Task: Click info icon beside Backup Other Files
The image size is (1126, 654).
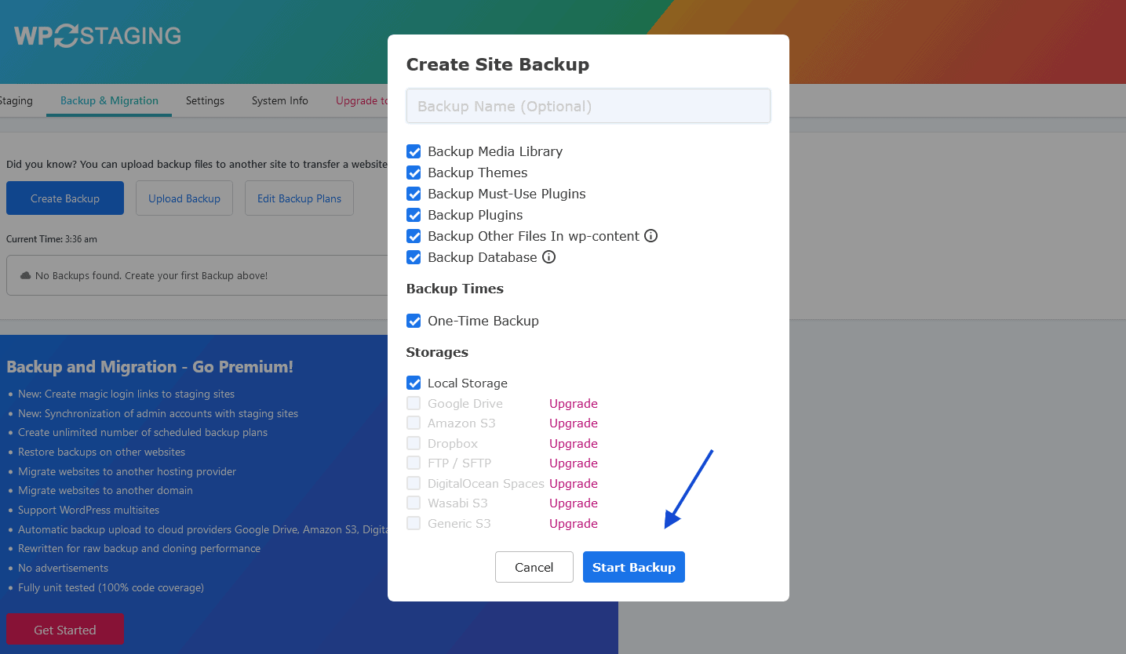Action: (x=650, y=236)
